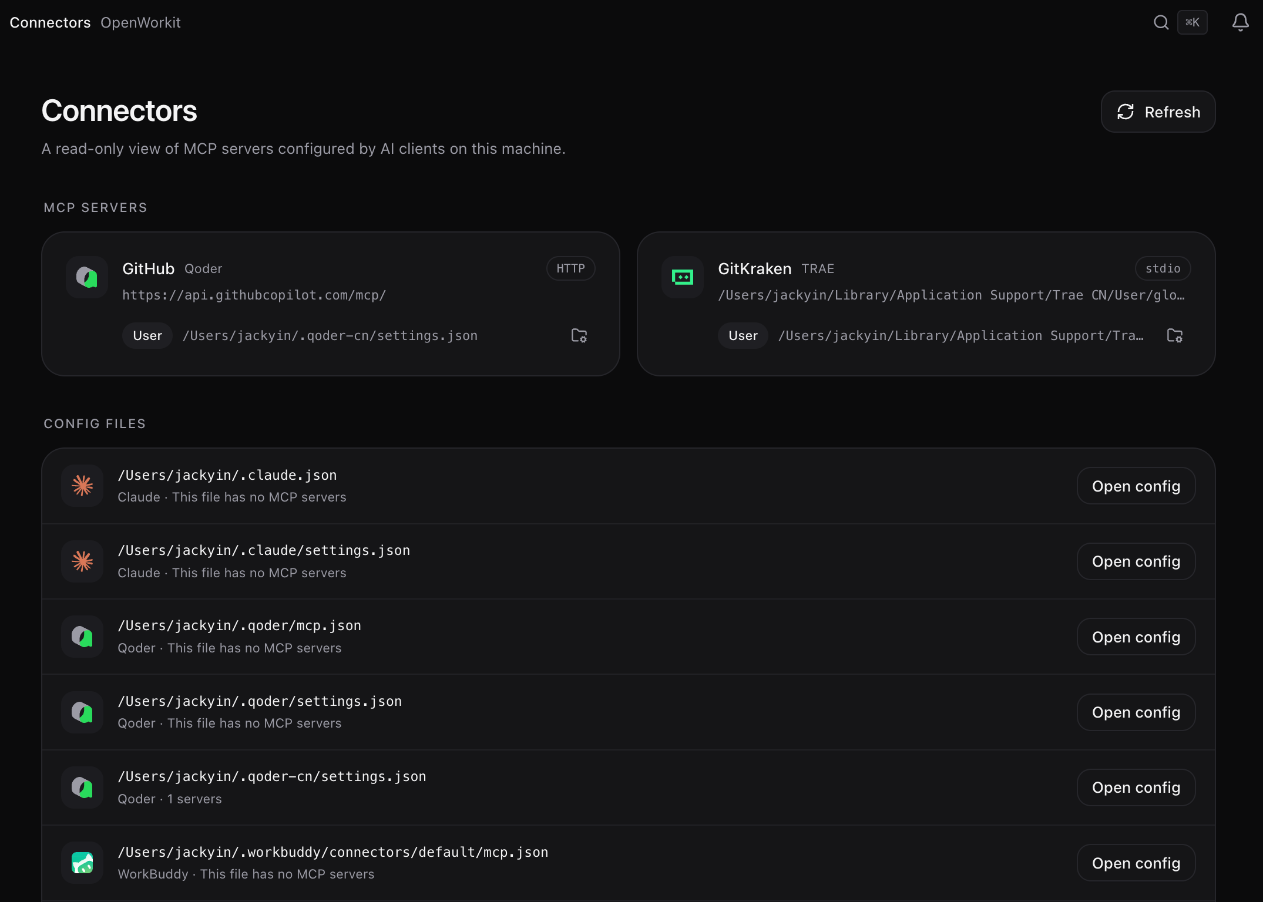Open config for workbuddy default mcp.json
1263x902 pixels.
[1136, 863]
